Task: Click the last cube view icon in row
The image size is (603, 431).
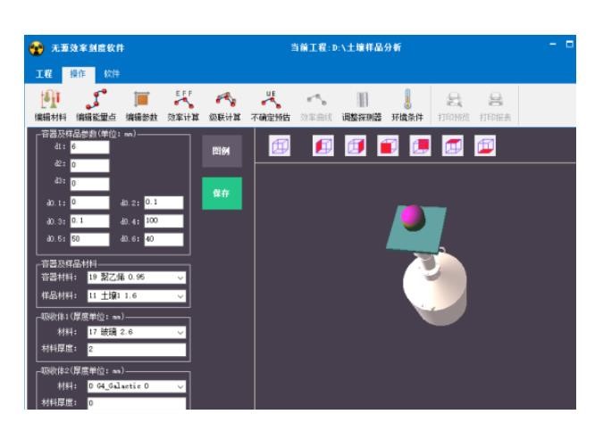Action: (484, 145)
